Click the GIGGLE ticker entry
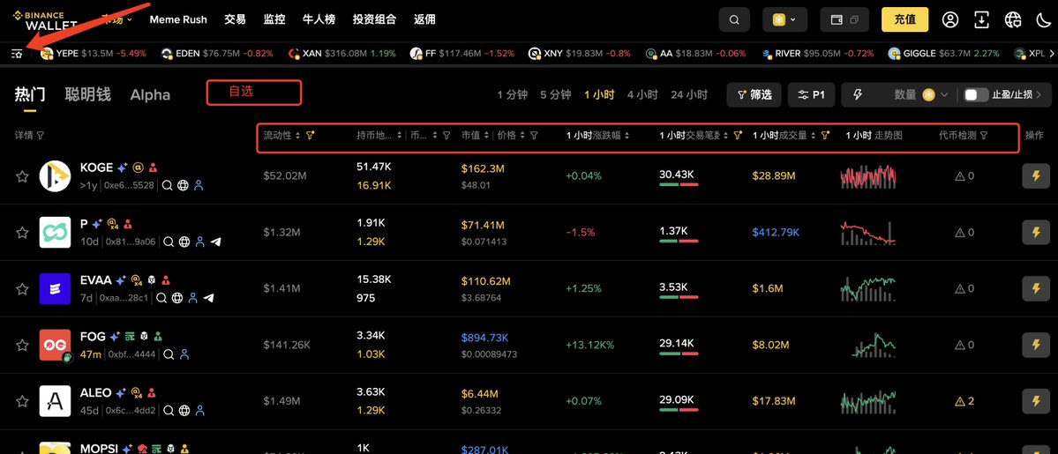This screenshot has height=454, width=1058. coord(942,53)
